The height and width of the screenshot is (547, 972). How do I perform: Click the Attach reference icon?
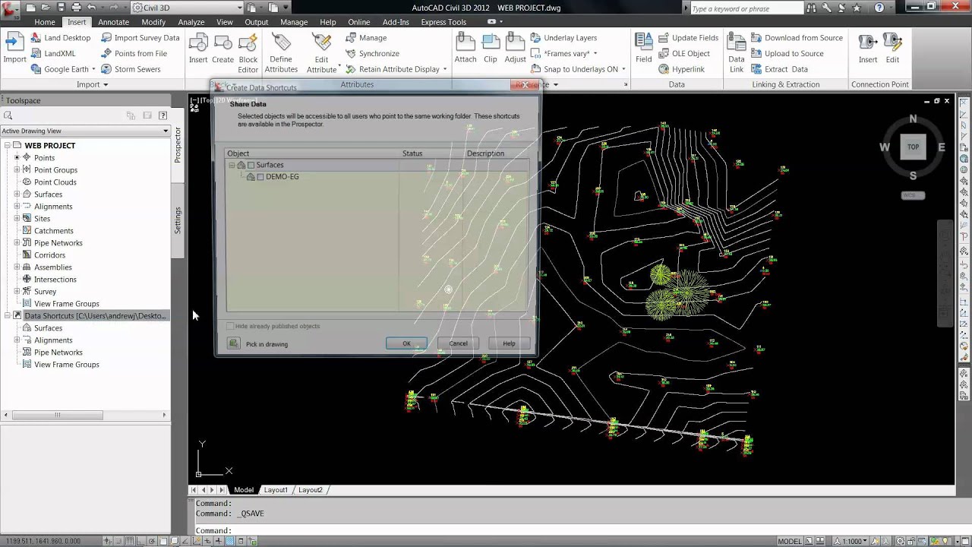click(x=465, y=49)
